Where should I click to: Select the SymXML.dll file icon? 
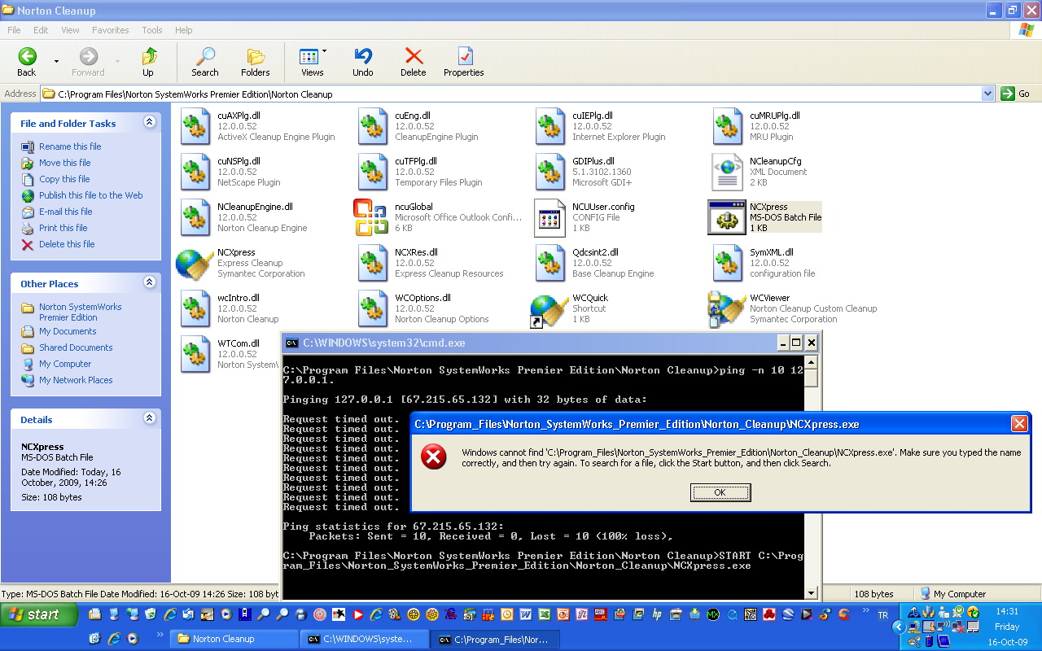click(x=728, y=263)
